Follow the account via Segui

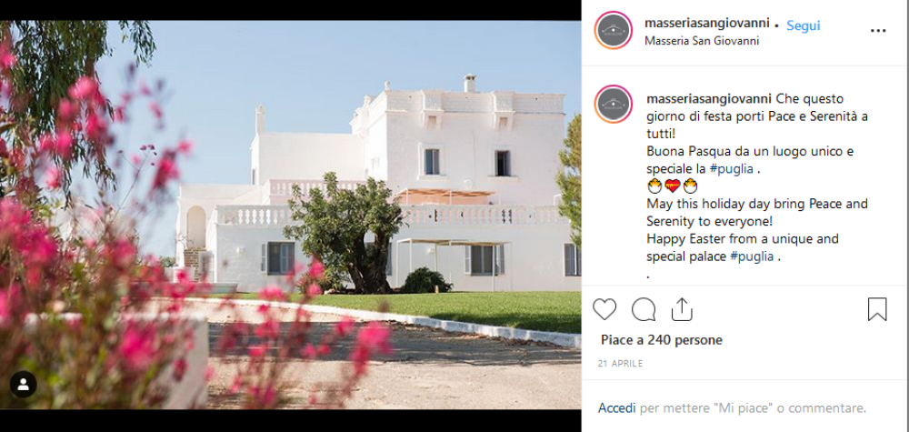804,25
